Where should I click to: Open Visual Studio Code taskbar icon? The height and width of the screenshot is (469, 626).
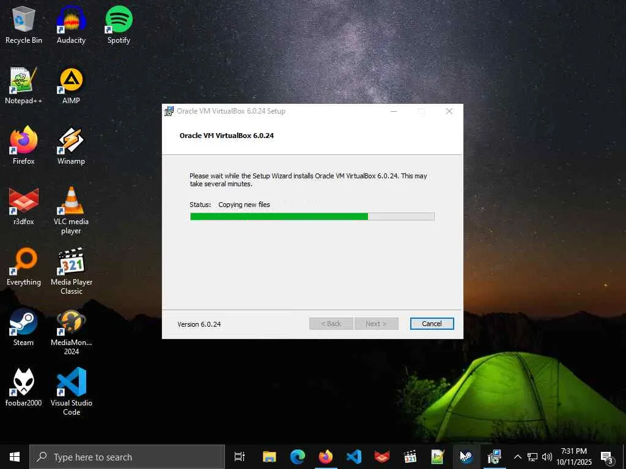point(354,457)
